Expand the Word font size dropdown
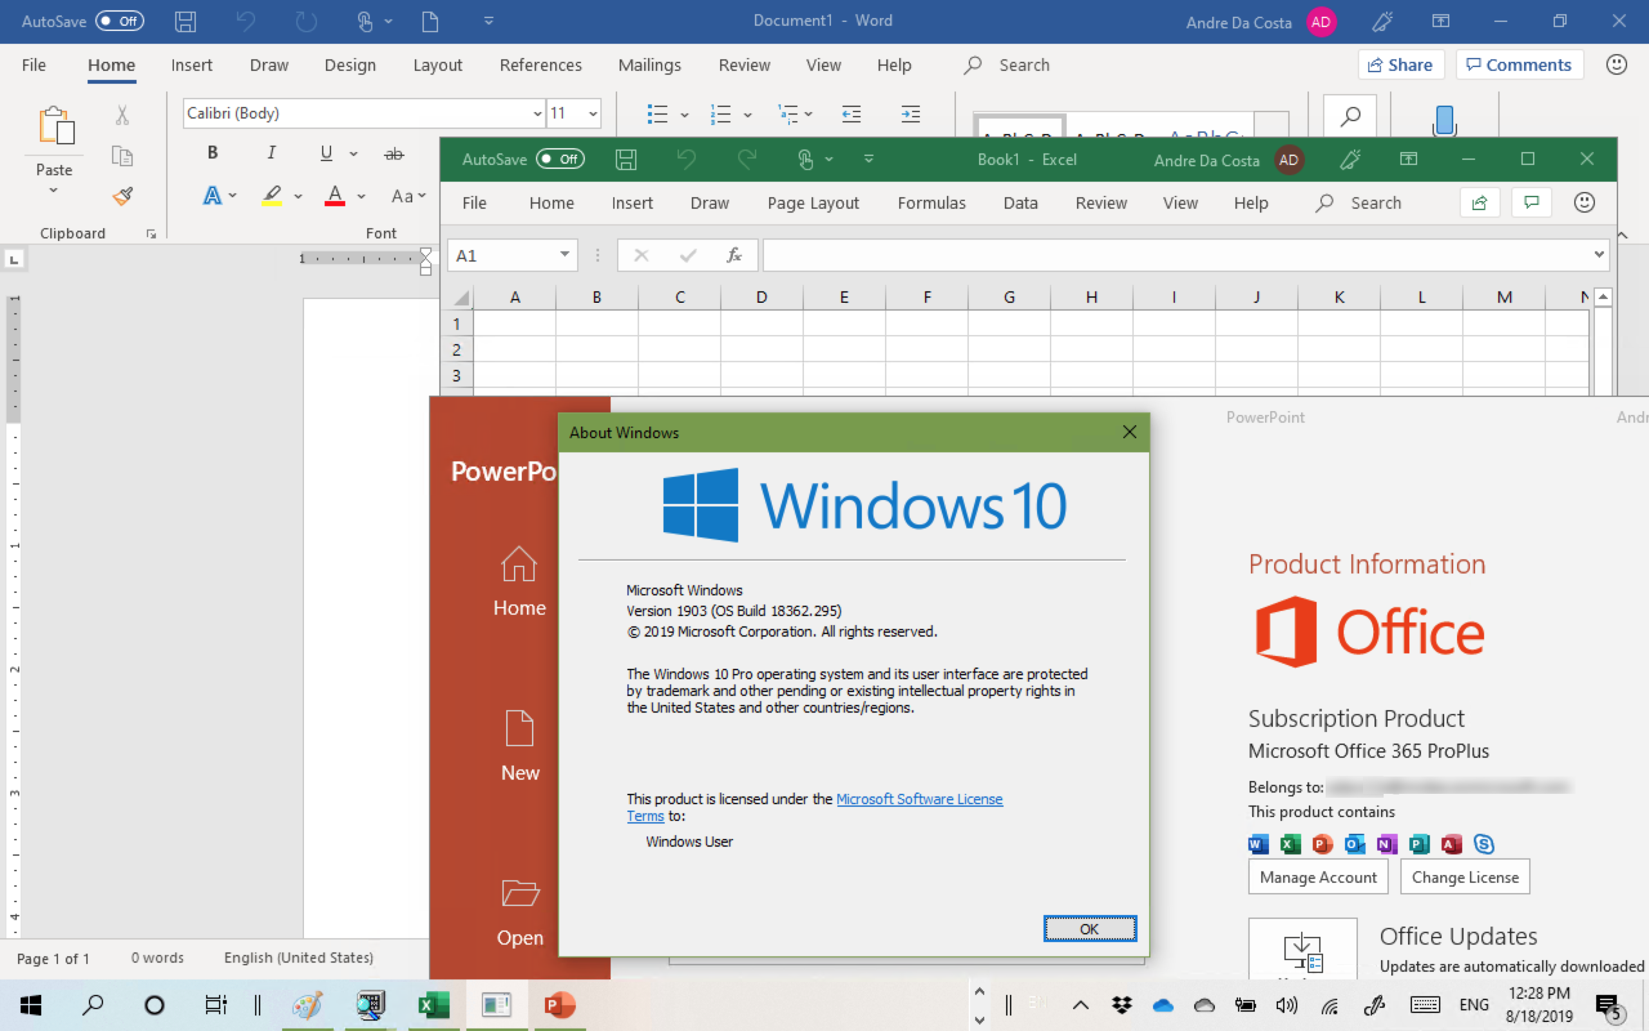The height and width of the screenshot is (1031, 1649). [593, 113]
